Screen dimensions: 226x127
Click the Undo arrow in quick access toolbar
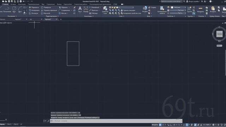pyautogui.click(x=24, y=1)
